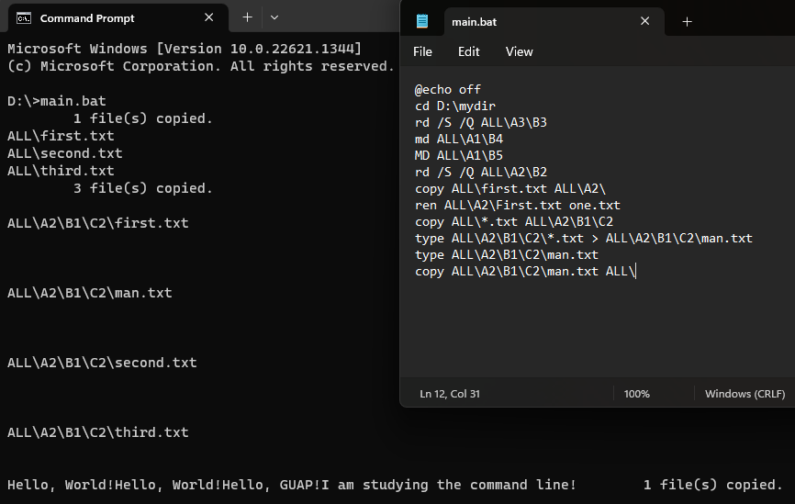This screenshot has width=795, height=504.
Task: Open a new Command Prompt tab
Action: pos(247,17)
